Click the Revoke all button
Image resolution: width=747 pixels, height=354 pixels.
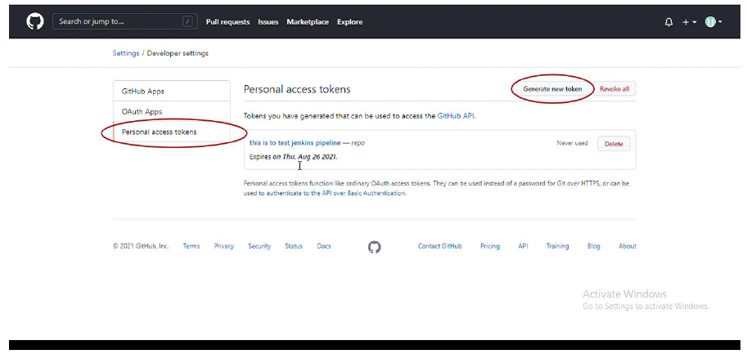pos(614,89)
